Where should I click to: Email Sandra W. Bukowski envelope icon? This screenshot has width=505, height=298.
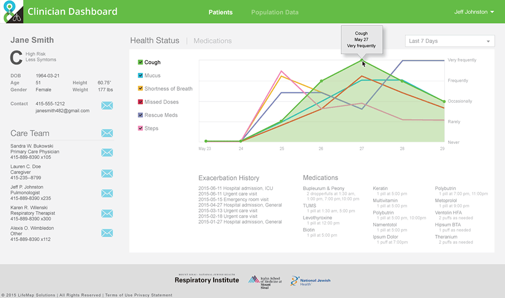point(107,152)
